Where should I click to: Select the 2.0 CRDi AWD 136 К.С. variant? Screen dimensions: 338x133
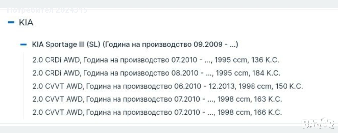pos(155,60)
